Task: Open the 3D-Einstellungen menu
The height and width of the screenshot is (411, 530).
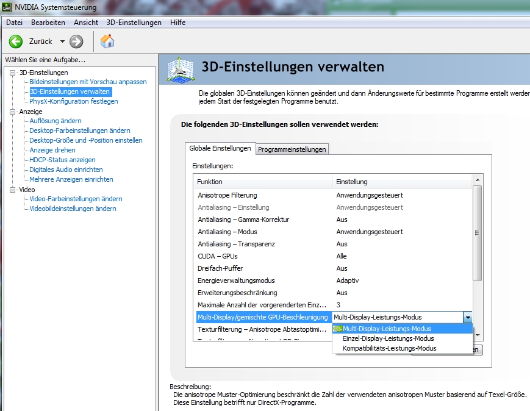Action: tap(134, 23)
